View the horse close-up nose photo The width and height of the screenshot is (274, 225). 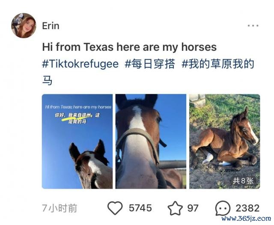point(151,142)
